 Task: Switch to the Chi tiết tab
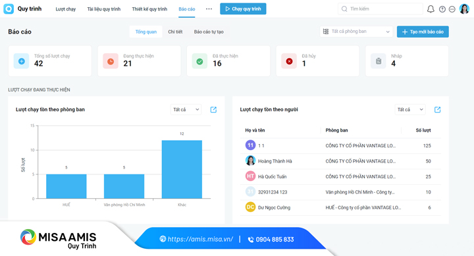click(x=175, y=32)
